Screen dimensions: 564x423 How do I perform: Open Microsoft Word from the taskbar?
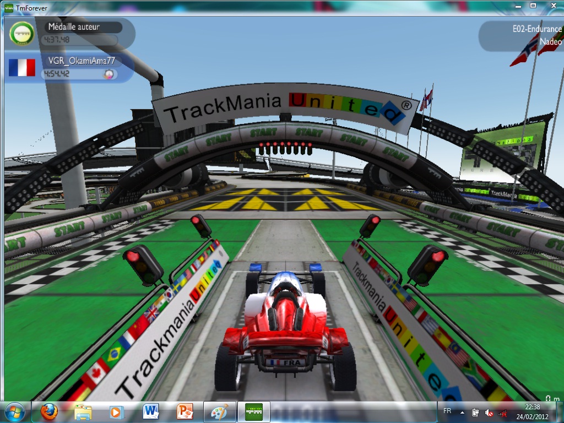[x=150, y=411]
